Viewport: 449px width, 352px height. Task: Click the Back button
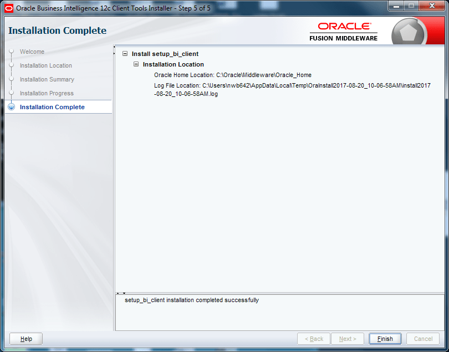pyautogui.click(x=313, y=339)
